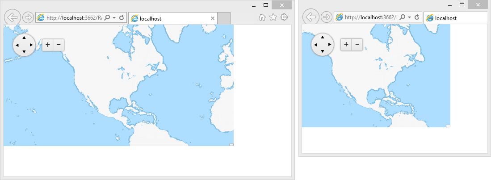Screen dimensions: 491x180
Task: Click search magnifier in left address bar
Action: [107, 18]
